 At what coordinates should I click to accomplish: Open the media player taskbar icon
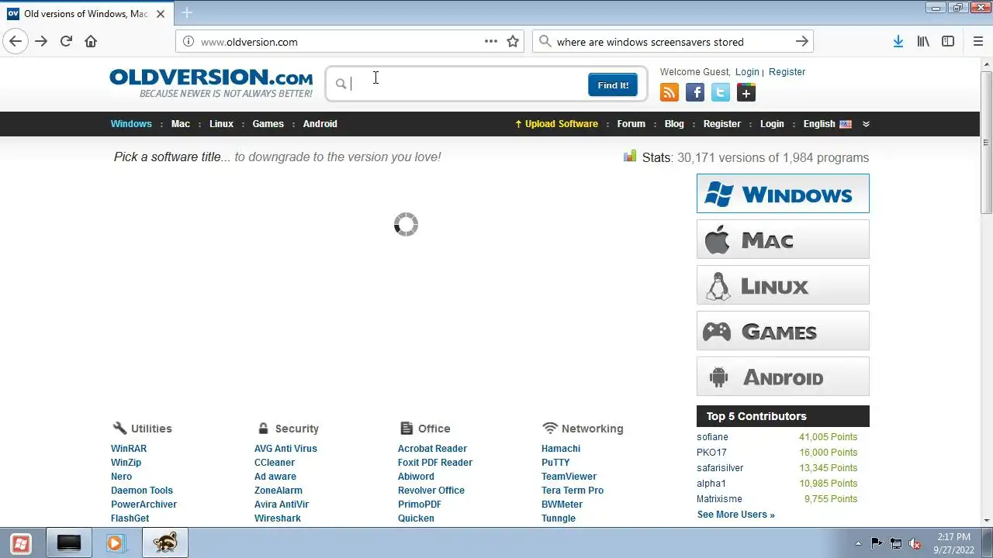pyautogui.click(x=116, y=543)
